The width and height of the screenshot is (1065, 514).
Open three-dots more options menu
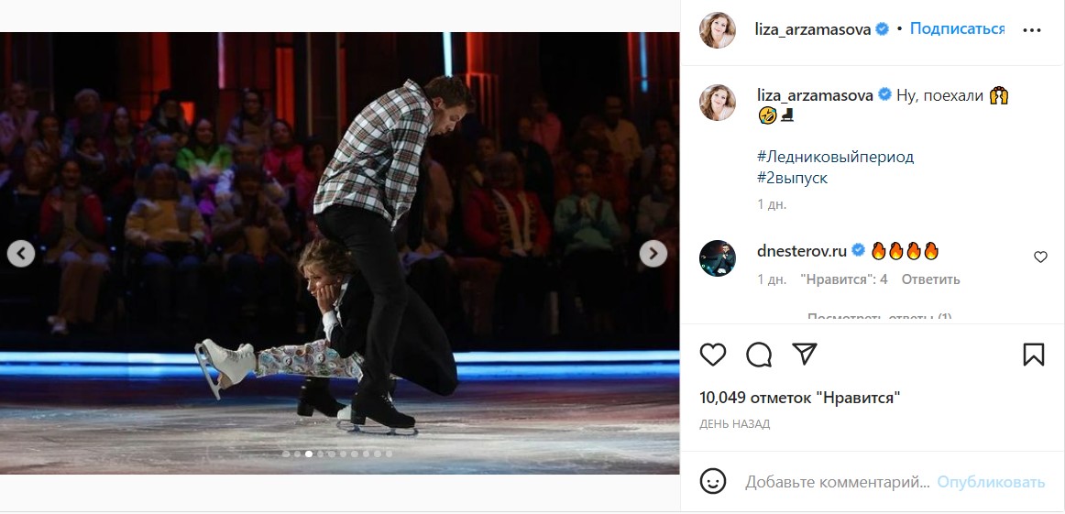(1032, 30)
